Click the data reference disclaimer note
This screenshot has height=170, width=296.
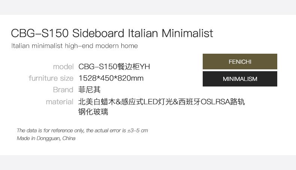tap(82, 130)
